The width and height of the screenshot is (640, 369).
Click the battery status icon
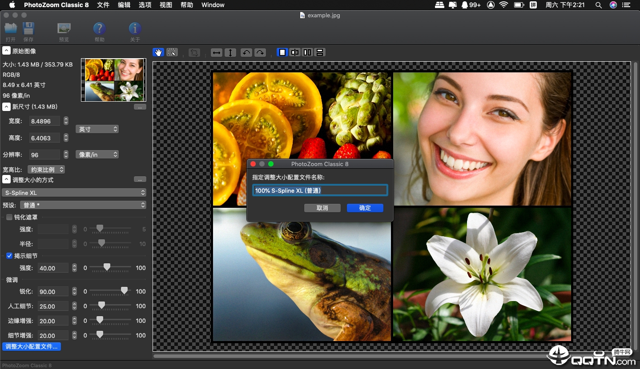(519, 5)
